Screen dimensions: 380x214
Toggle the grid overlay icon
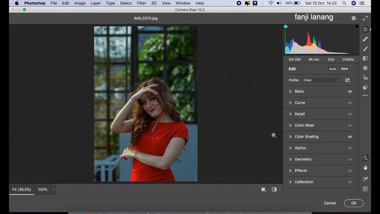coord(365,189)
